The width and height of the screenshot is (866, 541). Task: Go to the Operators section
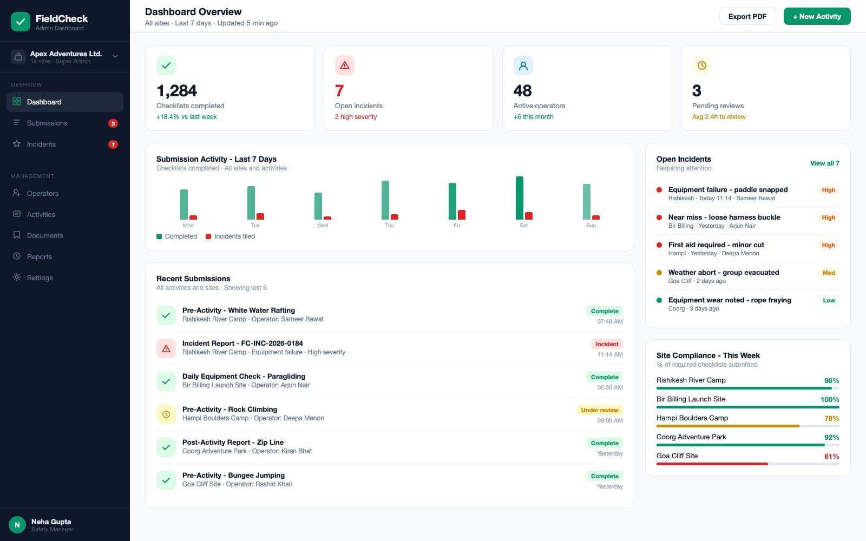pyautogui.click(x=65, y=193)
